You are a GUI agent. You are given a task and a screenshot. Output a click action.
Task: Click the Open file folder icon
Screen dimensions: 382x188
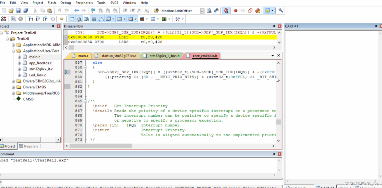pos(11,11)
